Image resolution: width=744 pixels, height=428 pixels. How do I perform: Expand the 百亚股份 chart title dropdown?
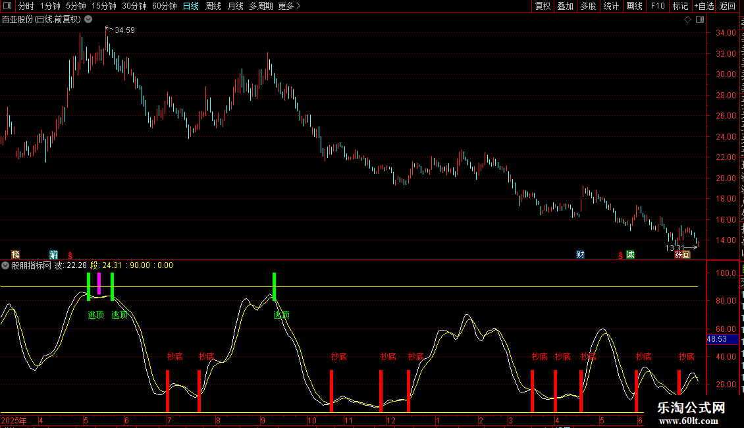[x=88, y=20]
